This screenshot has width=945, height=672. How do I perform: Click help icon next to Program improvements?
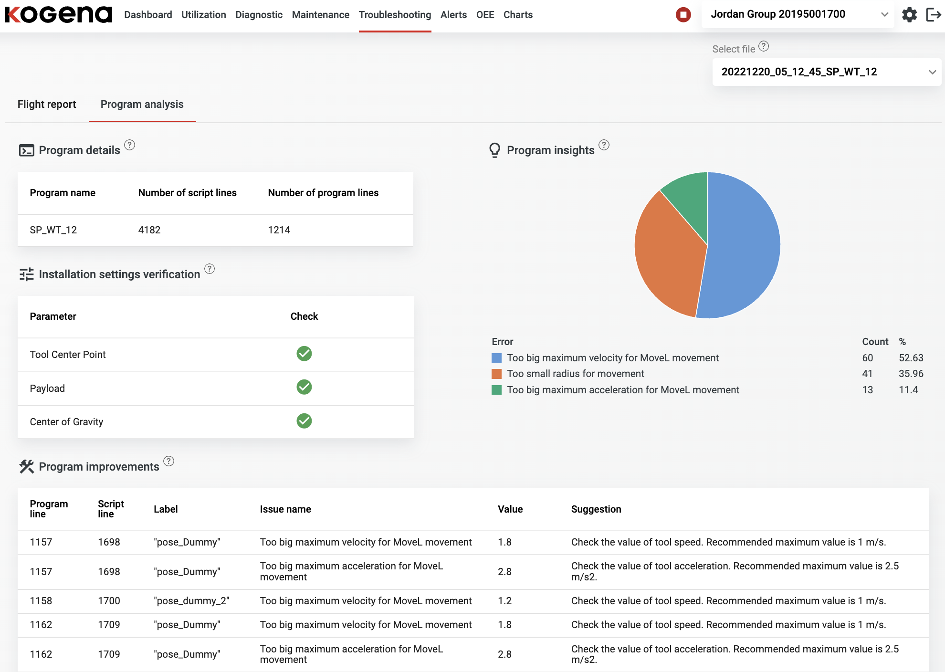tap(168, 461)
